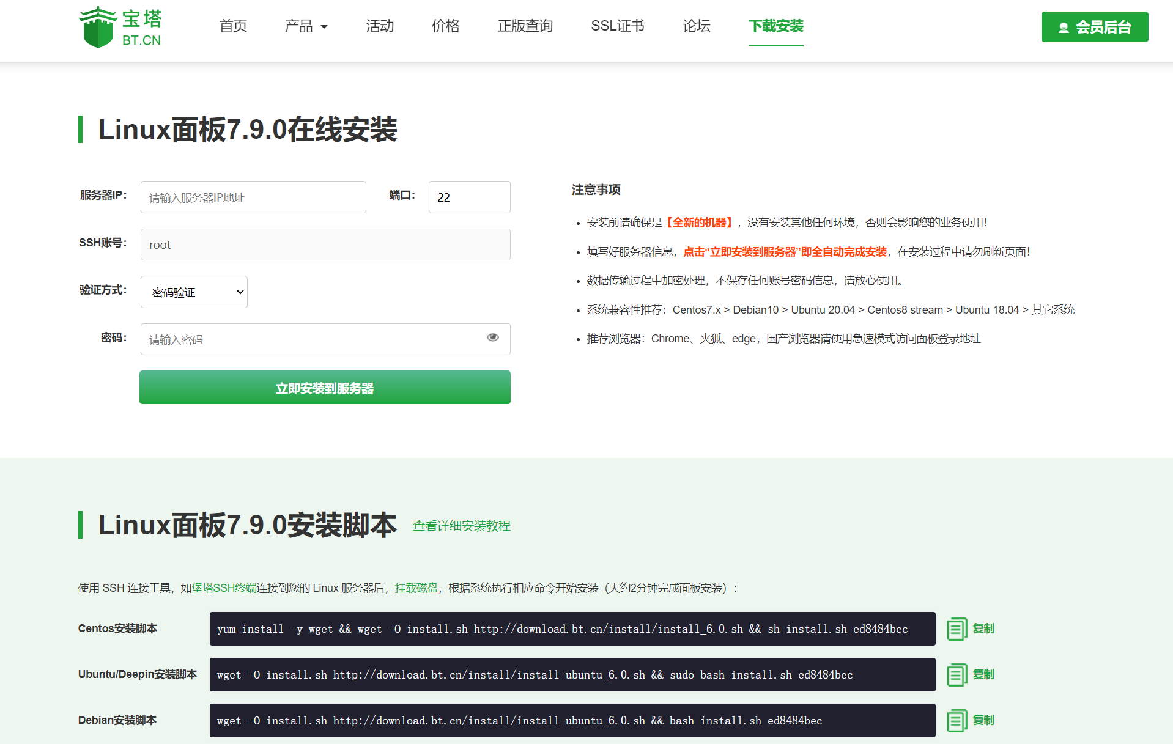Click the Ubuntu/Deepin install command text
Screen dimensions: 1173x744
535,675
